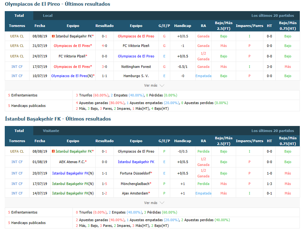Click İstanbul Başakşehir FK - Últimos resultados heading

point(58,119)
